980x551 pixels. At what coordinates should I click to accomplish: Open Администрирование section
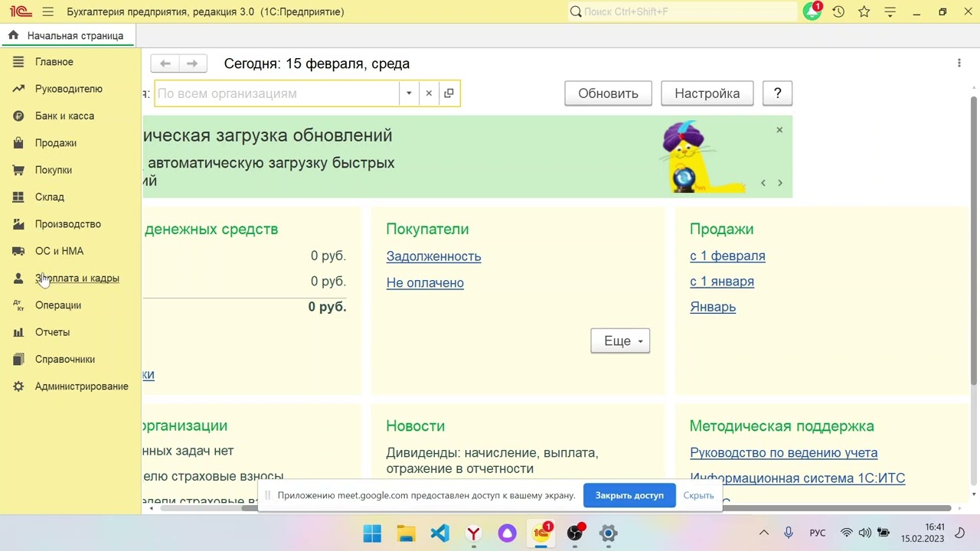point(82,386)
